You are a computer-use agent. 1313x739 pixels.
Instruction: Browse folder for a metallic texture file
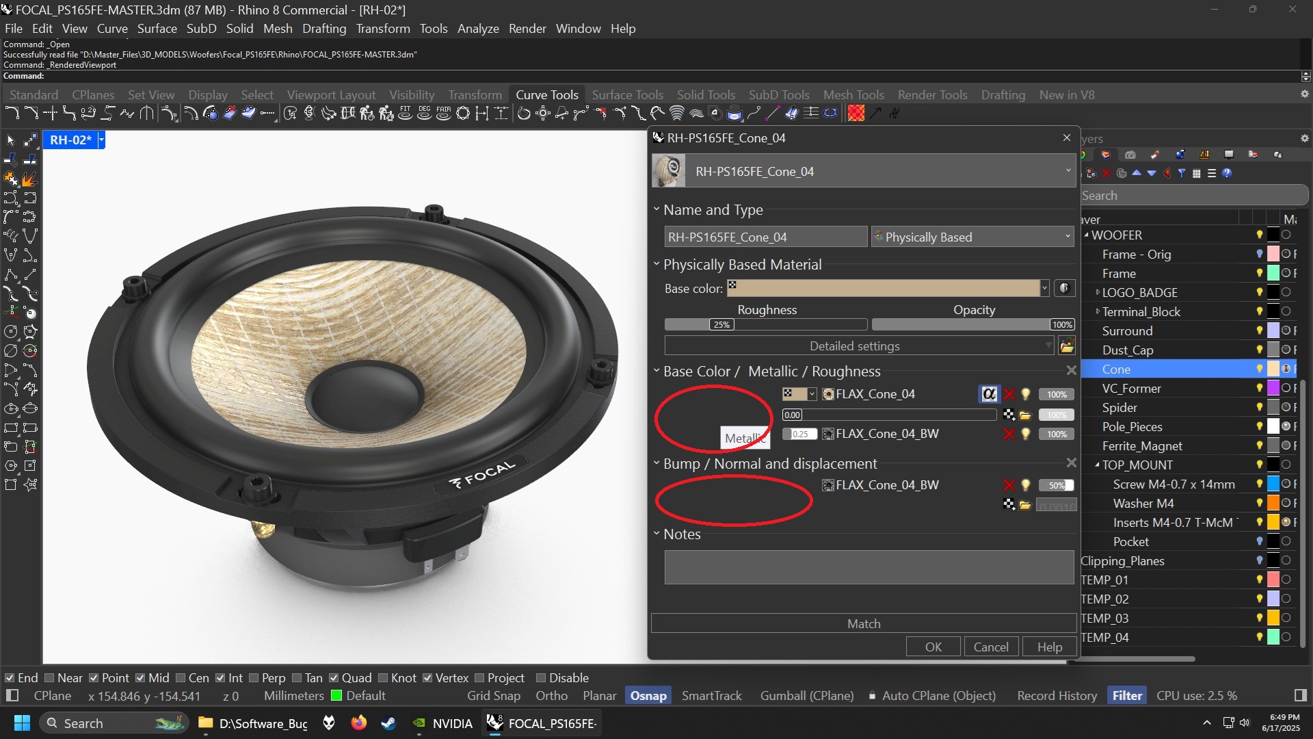(1025, 415)
